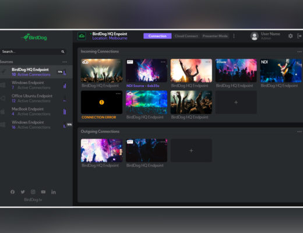Click the Incoming Connections heading
Viewport: 303px width, 233px height.
tap(100, 51)
